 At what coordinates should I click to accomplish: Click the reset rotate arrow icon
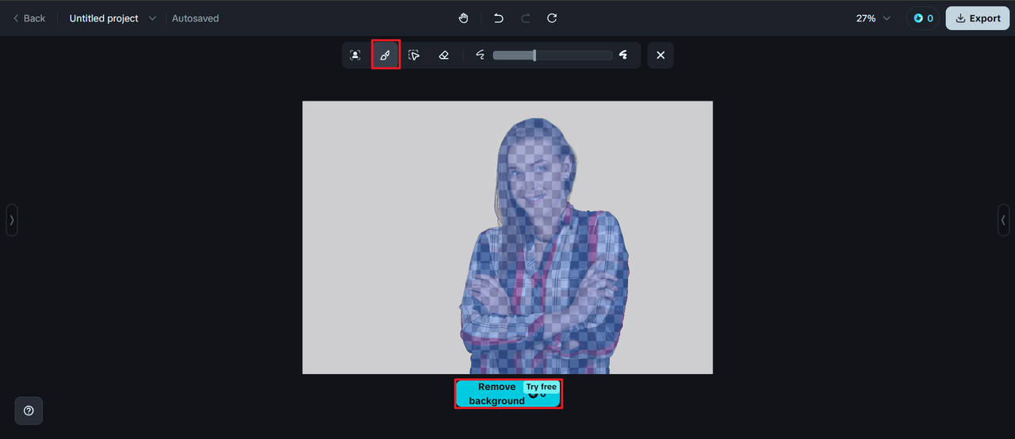(552, 18)
